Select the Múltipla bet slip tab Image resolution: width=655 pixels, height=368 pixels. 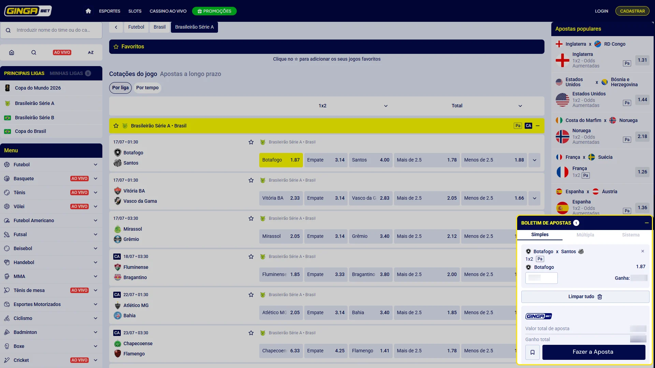coord(585,235)
